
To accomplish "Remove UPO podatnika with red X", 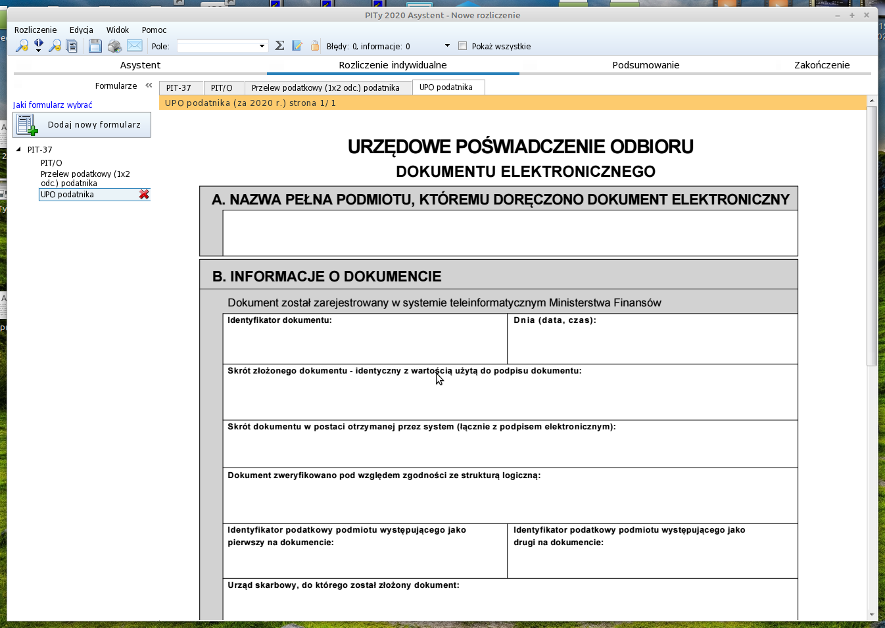I will tap(144, 195).
